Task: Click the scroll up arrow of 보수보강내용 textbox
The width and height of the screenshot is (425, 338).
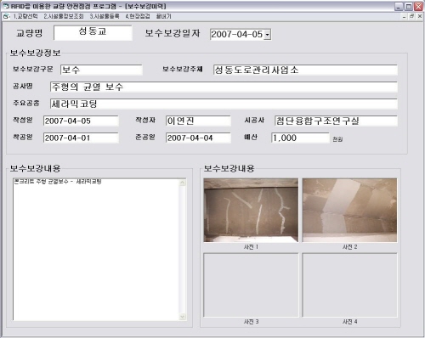Action: 183,183
